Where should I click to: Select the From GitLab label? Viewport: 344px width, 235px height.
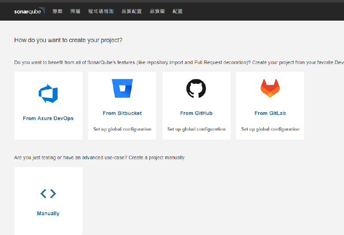[270, 113]
